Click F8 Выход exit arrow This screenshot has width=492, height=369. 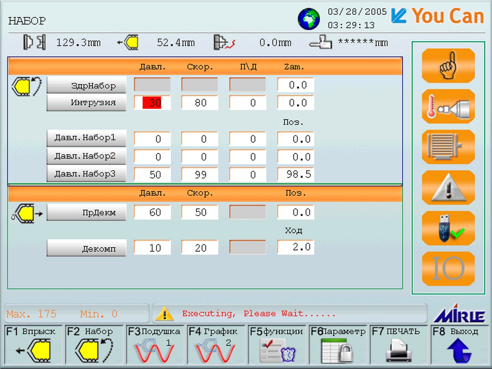coord(459,344)
